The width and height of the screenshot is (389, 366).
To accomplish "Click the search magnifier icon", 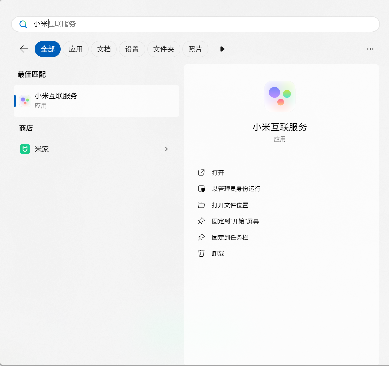I will pos(23,24).
